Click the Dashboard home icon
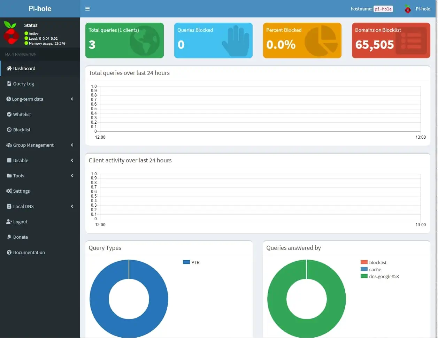 coord(9,68)
